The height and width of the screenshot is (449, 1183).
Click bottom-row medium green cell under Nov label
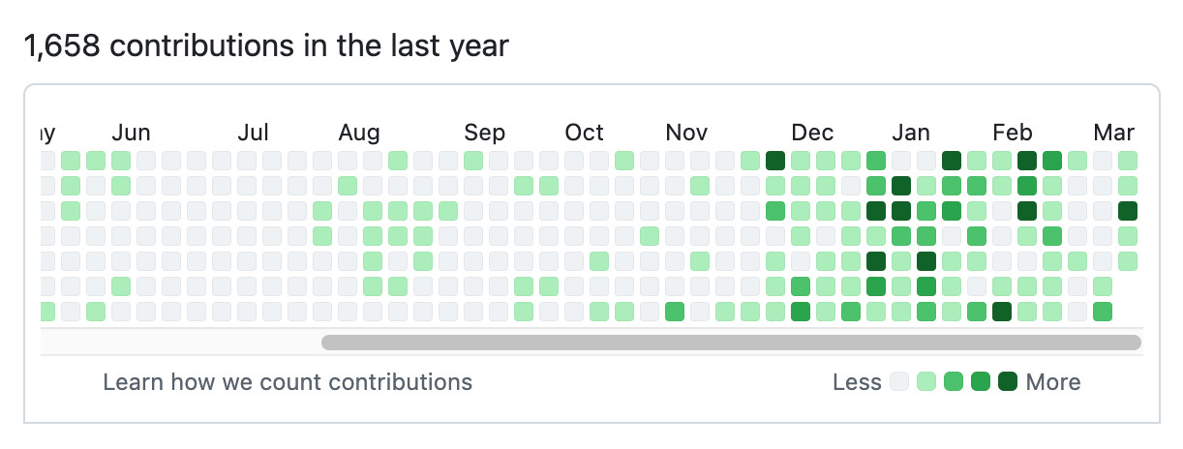(x=675, y=311)
